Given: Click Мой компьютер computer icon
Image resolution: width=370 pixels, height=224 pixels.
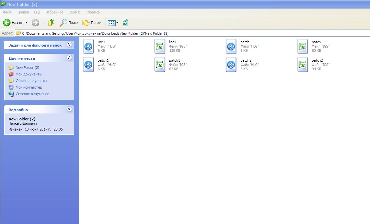Looking at the screenshot, I should pos(11,87).
